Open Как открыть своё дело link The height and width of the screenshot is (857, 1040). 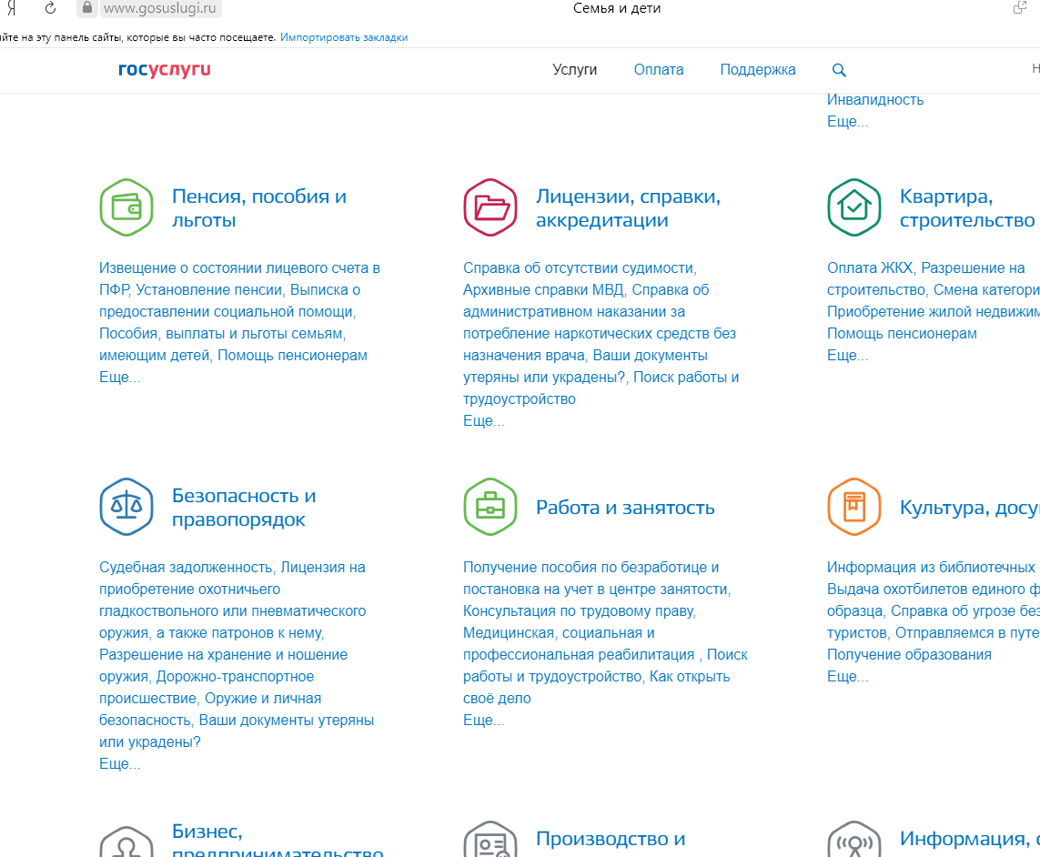596,687
